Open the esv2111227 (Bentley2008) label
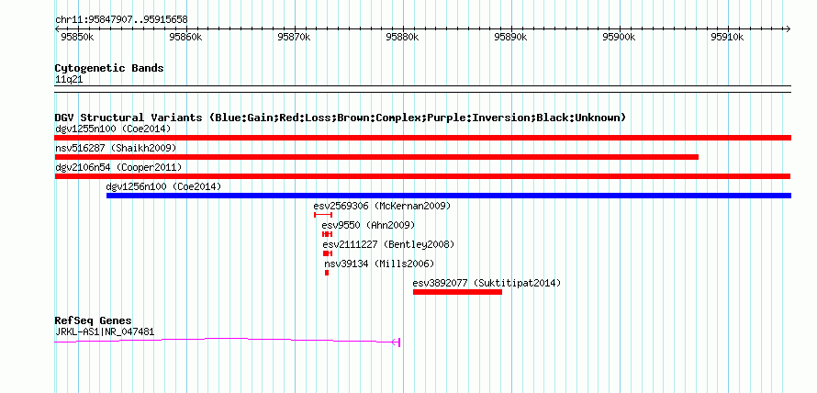 point(388,244)
